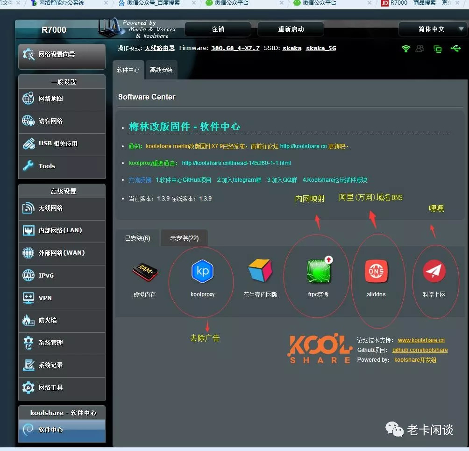Open 网络地图 in the sidebar
This screenshot has height=451, width=469.
[62, 99]
